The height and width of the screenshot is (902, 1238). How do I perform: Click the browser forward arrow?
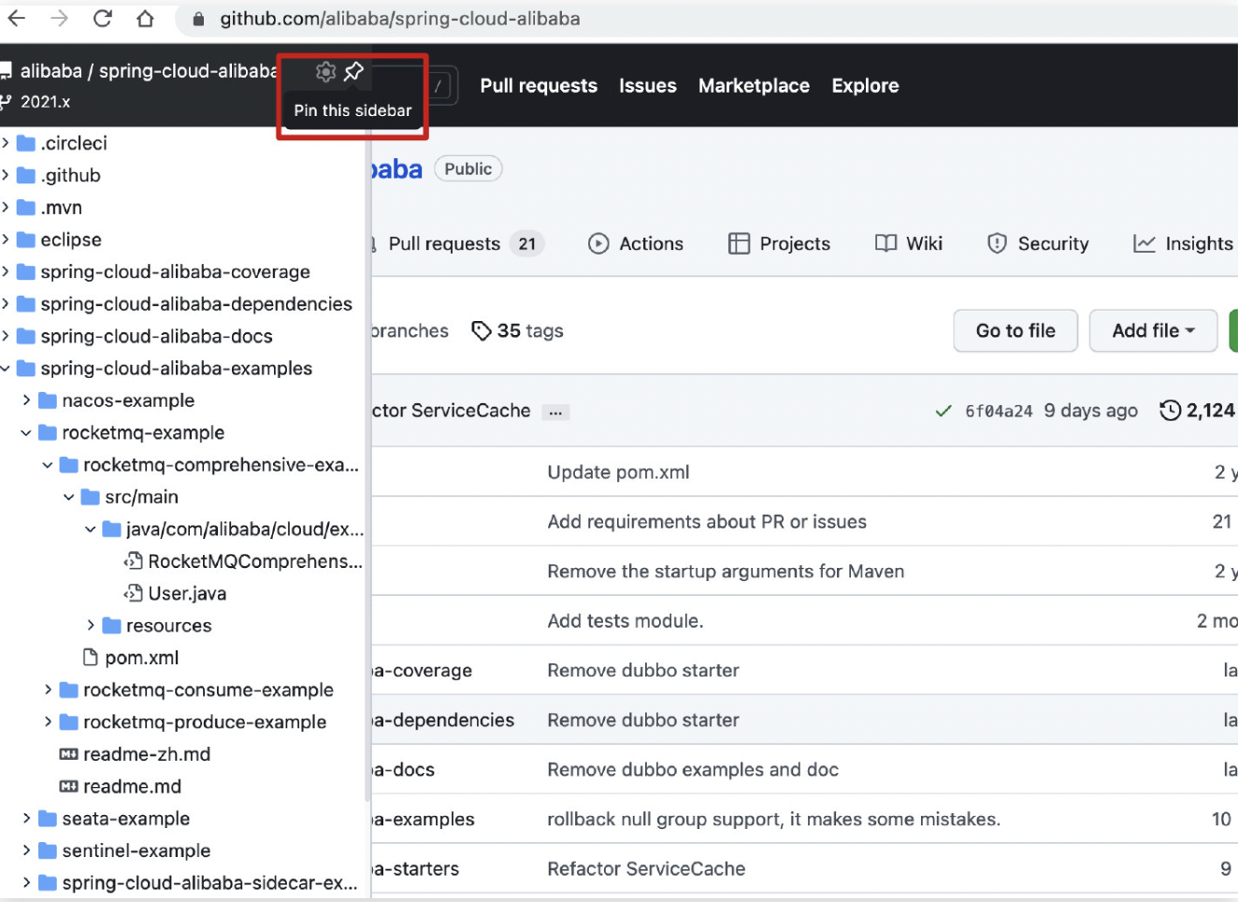59,19
